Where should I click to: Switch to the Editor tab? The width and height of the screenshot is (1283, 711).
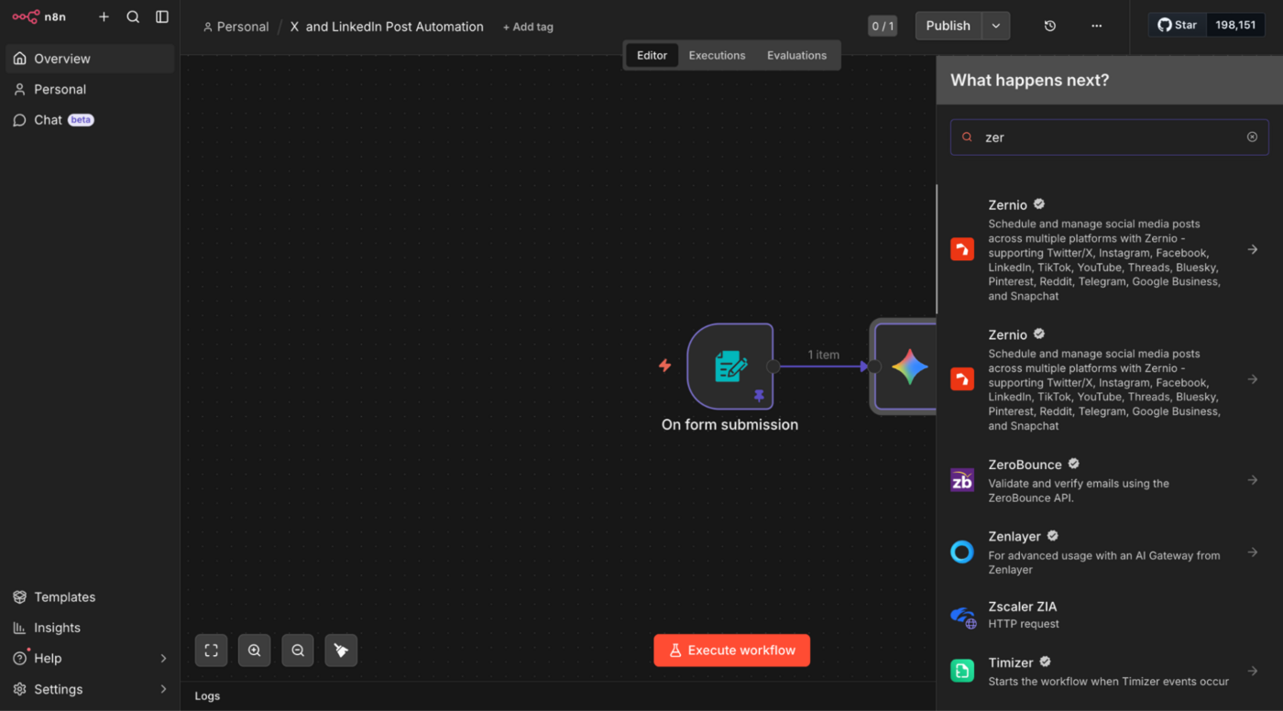tap(652, 55)
